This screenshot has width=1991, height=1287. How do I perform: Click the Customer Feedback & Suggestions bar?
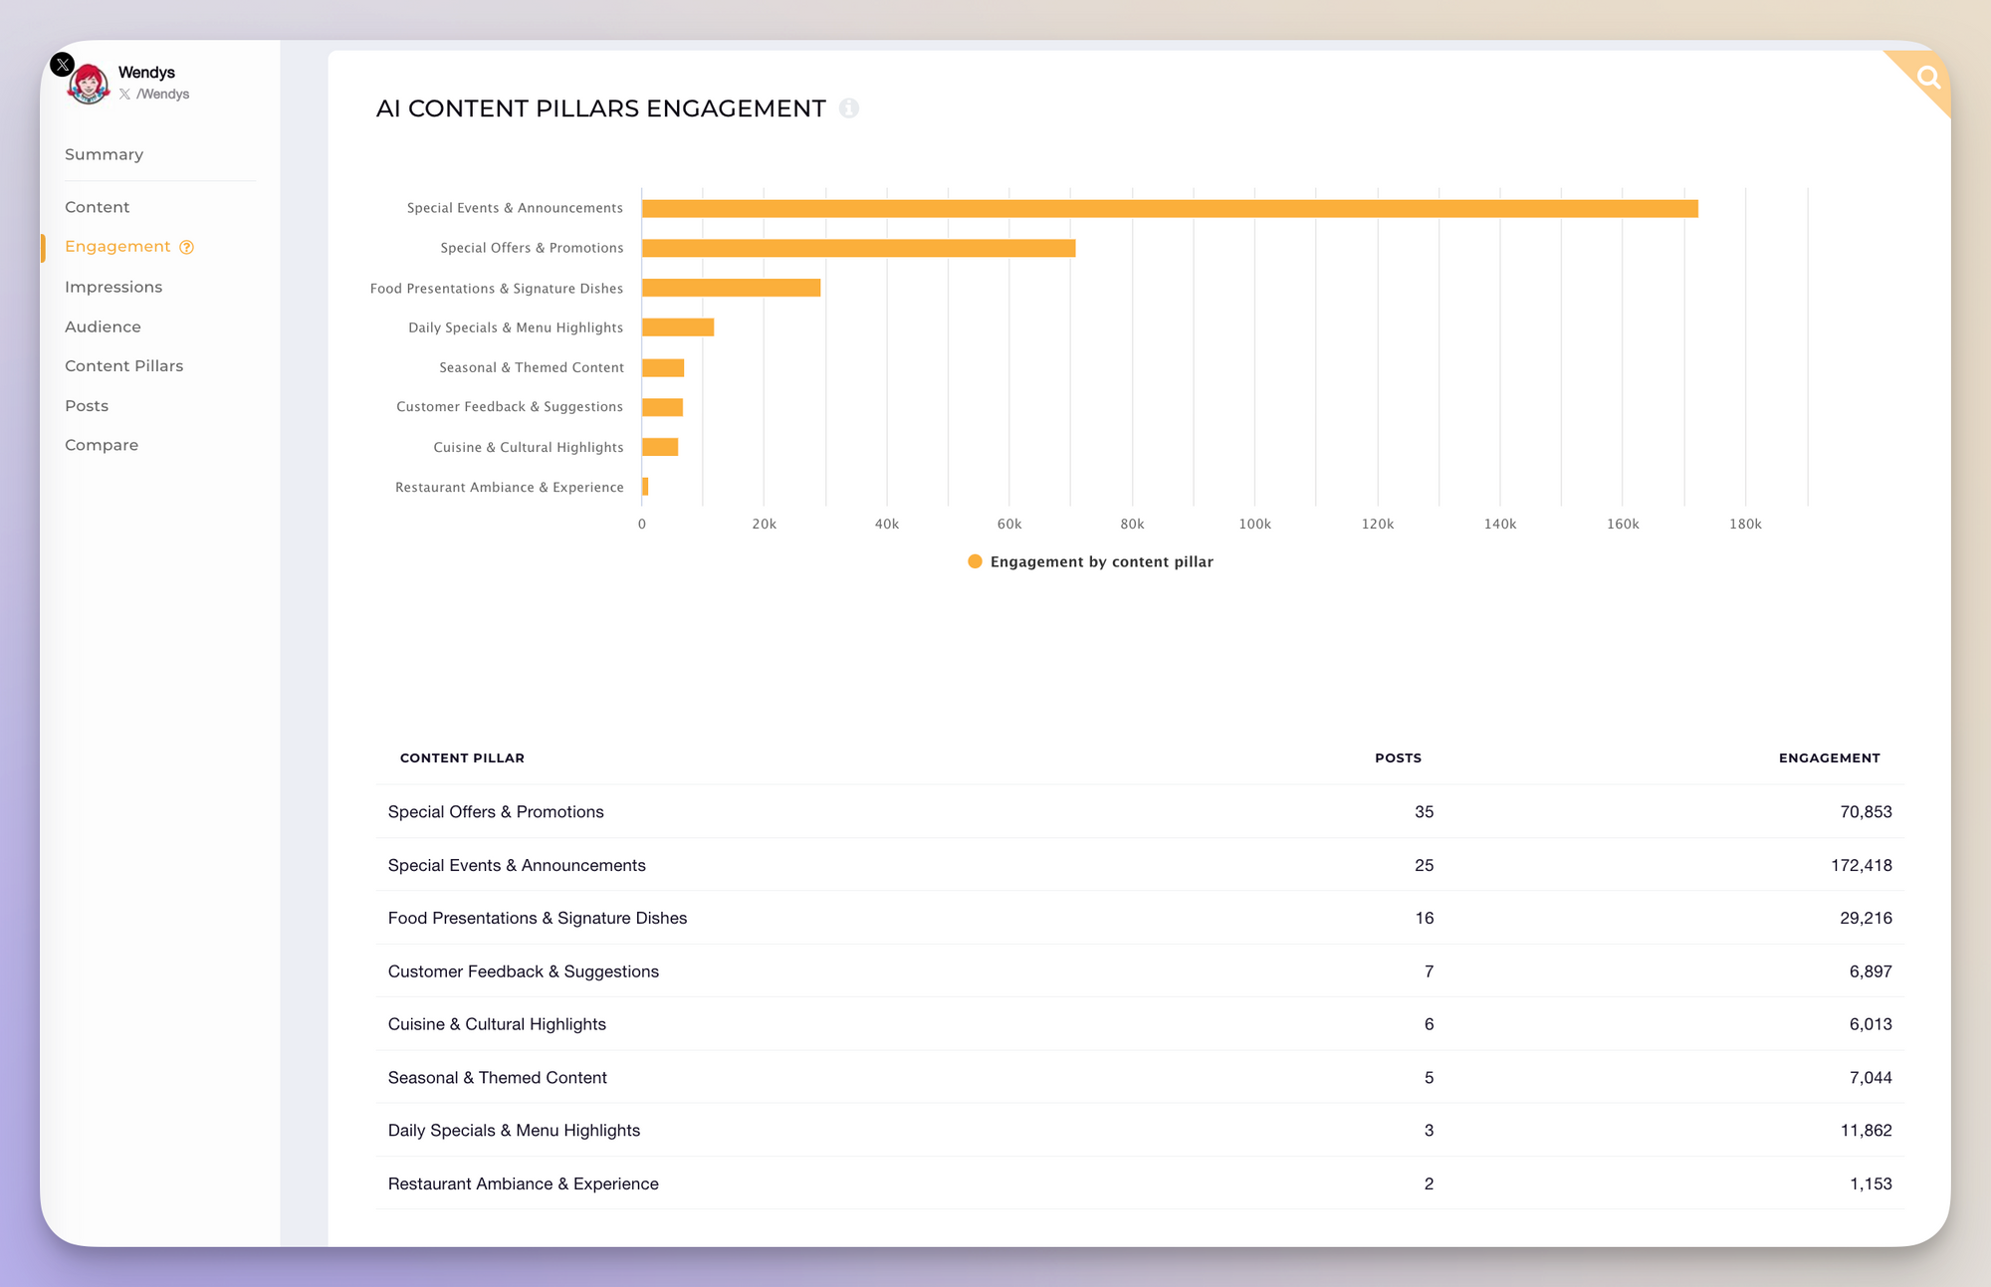663,407
